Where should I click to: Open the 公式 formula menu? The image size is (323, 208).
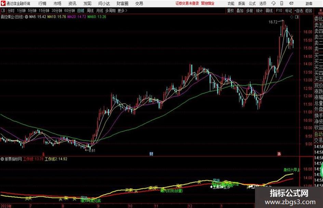[x=252, y=3]
